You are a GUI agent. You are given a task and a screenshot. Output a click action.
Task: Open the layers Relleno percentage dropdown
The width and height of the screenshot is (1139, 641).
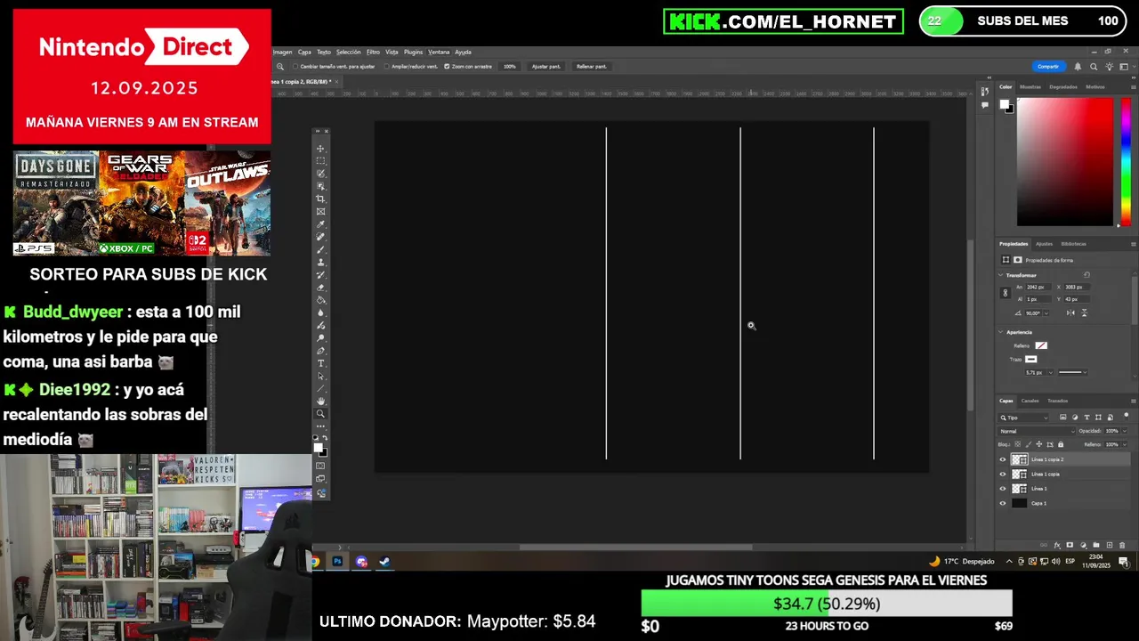pyautogui.click(x=1124, y=444)
